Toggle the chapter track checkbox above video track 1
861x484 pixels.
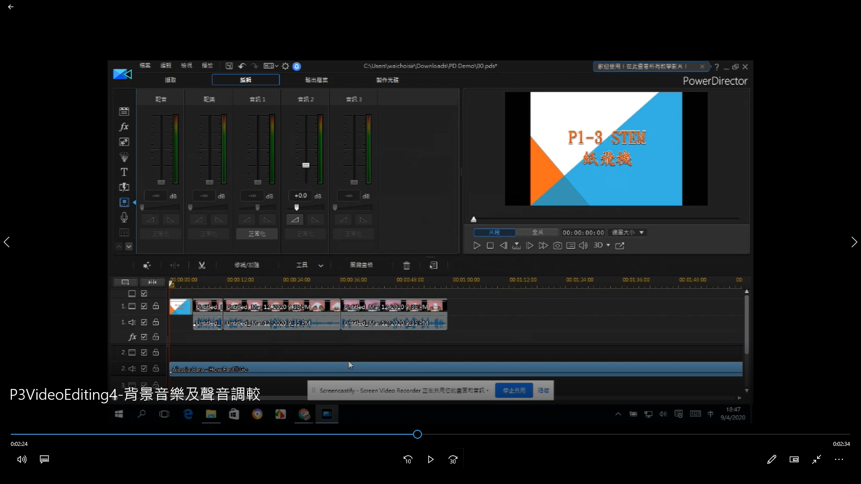click(144, 294)
